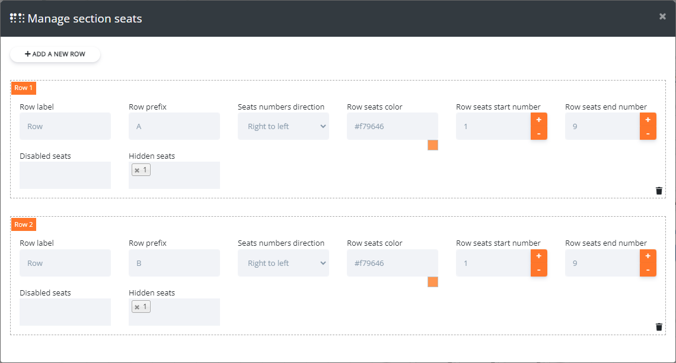Click Row 2 row seats color field
The height and width of the screenshot is (363, 676).
(393, 263)
